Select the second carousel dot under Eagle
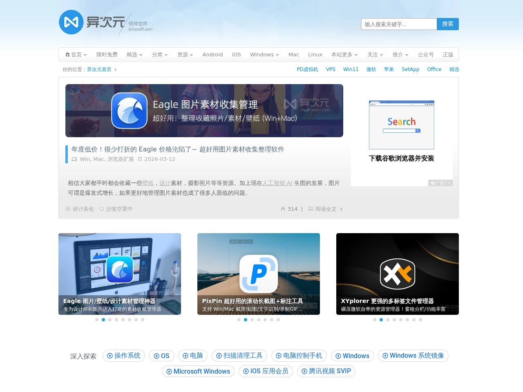Viewport: 523px width, 392px height. point(103,320)
